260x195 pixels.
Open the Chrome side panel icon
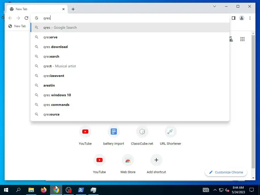coord(234,18)
